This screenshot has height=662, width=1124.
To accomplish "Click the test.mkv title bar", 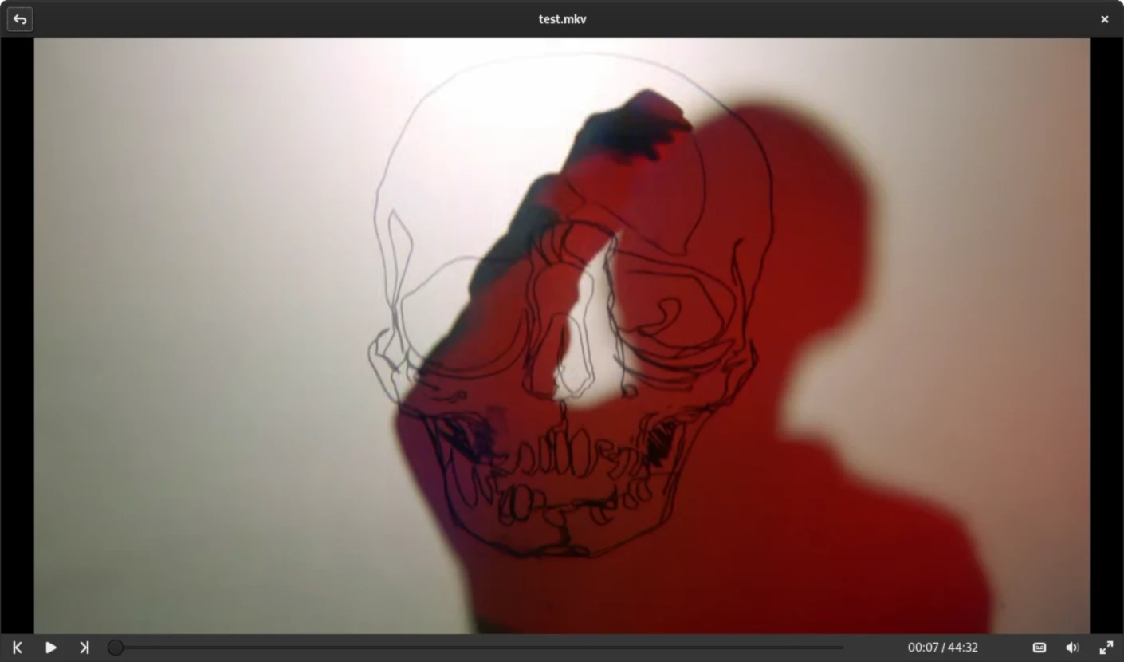I will [x=562, y=18].
